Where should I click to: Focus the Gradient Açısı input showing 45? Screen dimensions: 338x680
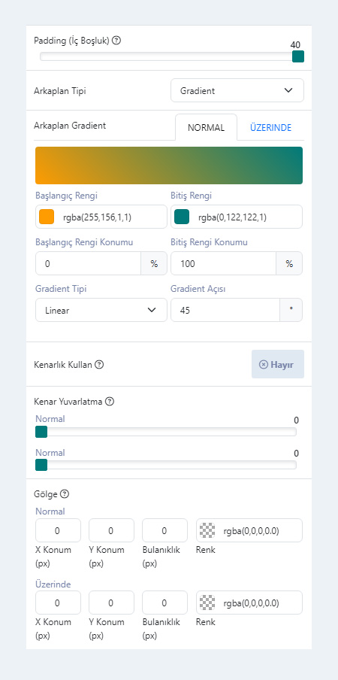(x=225, y=310)
